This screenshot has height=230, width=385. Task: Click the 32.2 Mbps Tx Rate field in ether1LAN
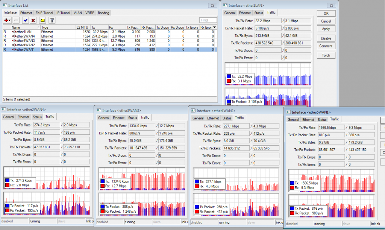coord(268,21)
